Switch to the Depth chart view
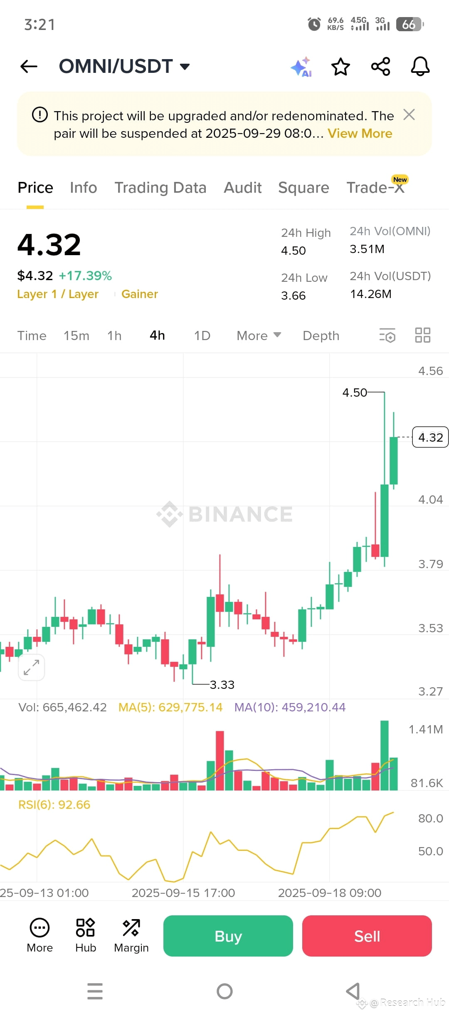Image resolution: width=449 pixels, height=1014 pixels. click(321, 336)
